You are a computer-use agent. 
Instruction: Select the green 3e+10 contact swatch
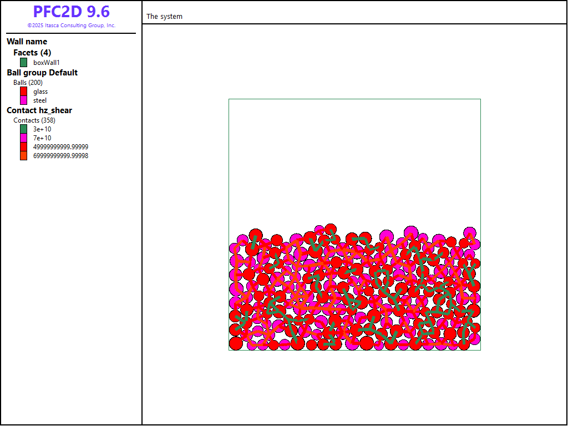23,129
